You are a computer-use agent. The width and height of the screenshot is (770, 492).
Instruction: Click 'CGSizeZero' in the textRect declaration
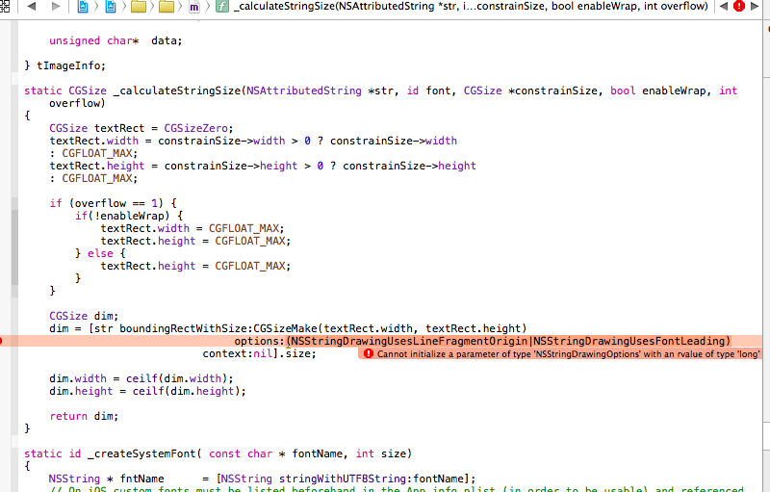pyautogui.click(x=195, y=128)
